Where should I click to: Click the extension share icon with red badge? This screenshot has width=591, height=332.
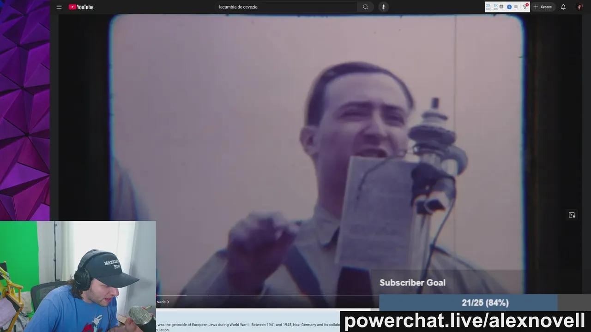point(525,6)
